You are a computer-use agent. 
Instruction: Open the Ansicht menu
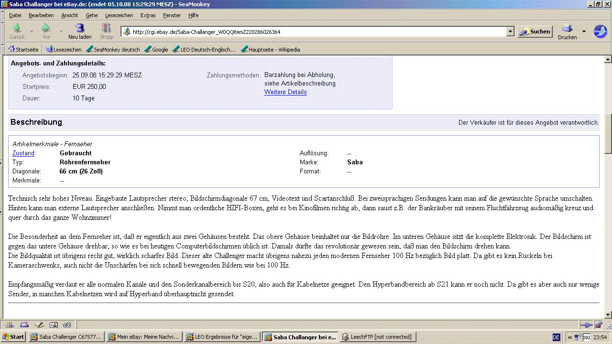(70, 15)
